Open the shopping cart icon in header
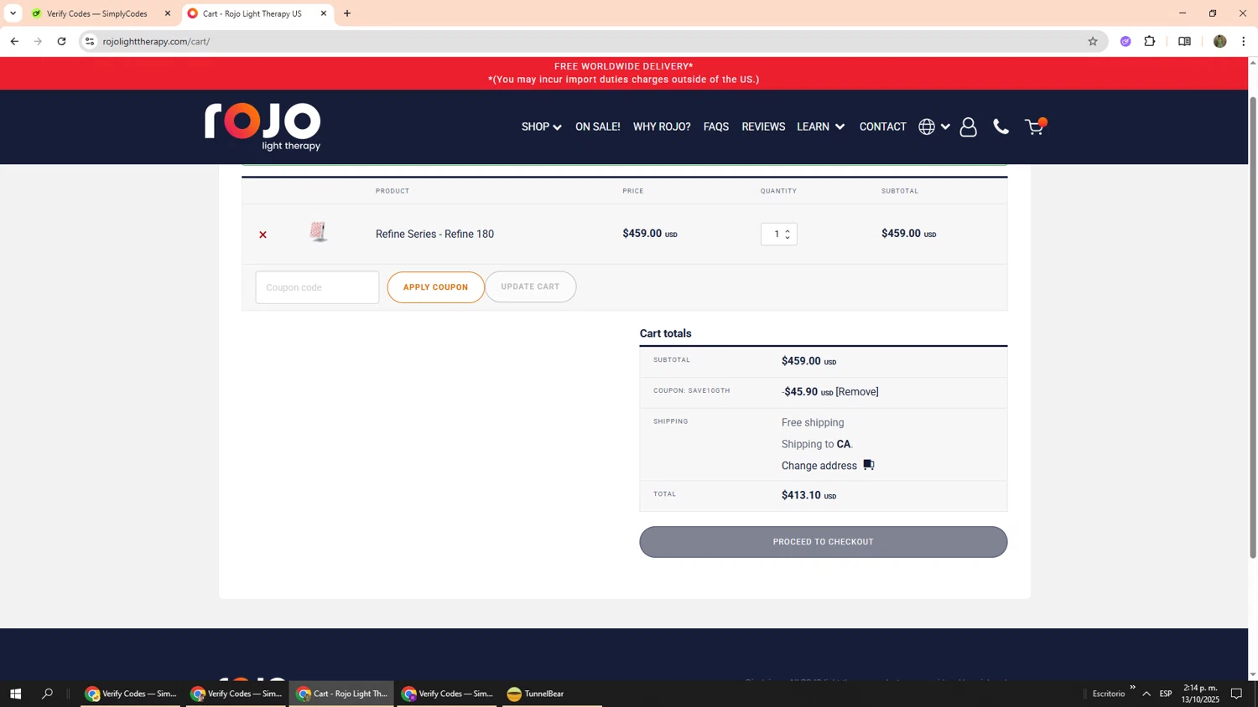 tap(1035, 126)
